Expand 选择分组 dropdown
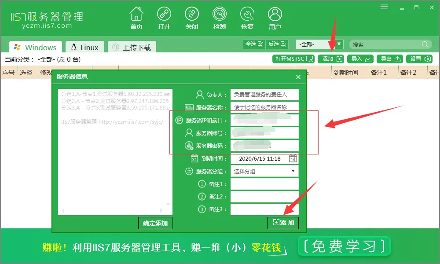Screen dimensions: 440x264 pyautogui.click(x=264, y=171)
